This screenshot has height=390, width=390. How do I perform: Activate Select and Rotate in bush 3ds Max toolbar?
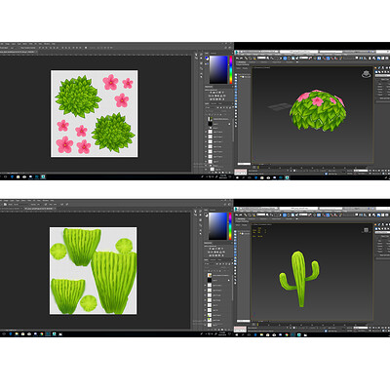click(289, 58)
